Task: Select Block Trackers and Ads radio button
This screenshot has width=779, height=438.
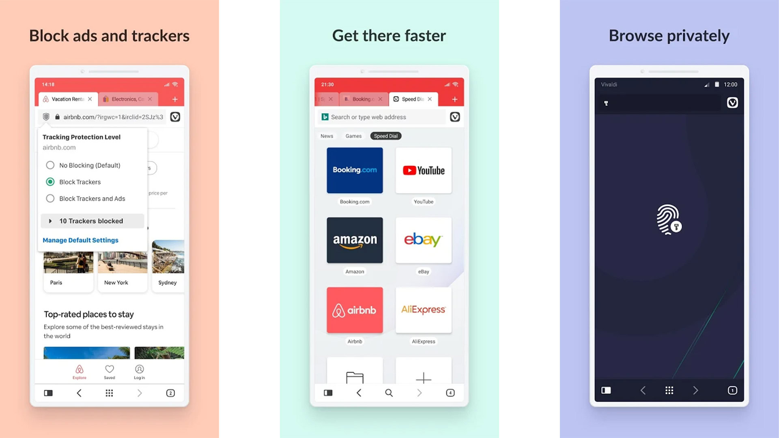Action: click(x=50, y=198)
